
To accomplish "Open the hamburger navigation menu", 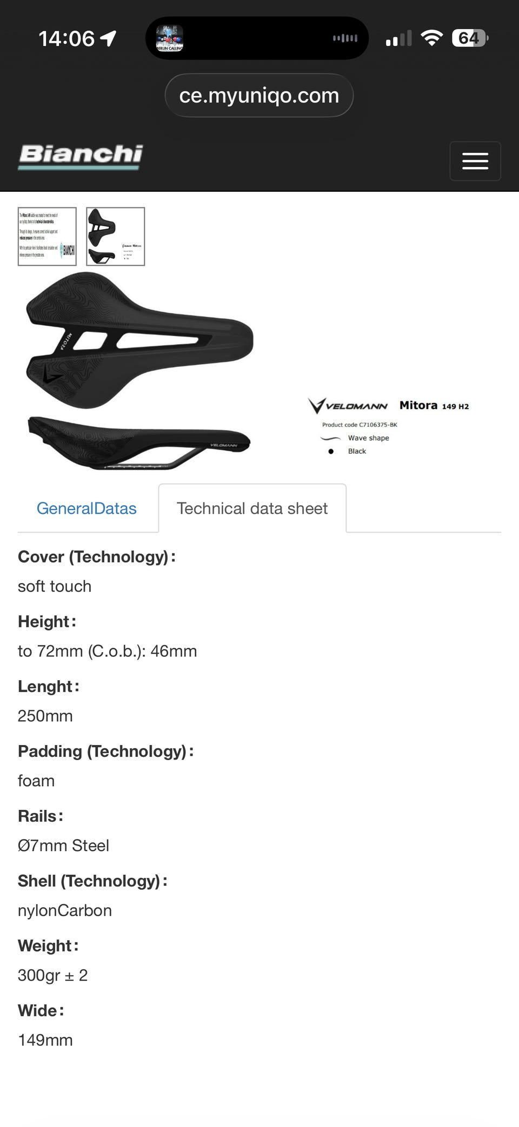I will (475, 161).
